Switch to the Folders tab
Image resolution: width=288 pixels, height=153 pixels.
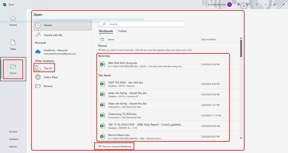(123, 31)
